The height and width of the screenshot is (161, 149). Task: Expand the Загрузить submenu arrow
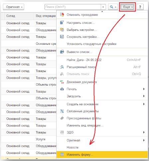tap(144, 96)
